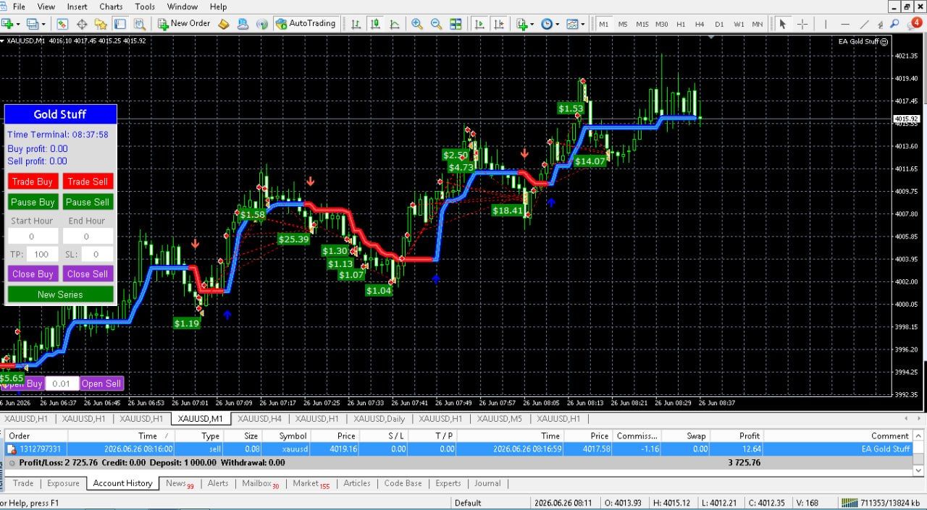Toggle the Terminal panel icon
This screenshot has height=510, width=927.
(119, 24)
